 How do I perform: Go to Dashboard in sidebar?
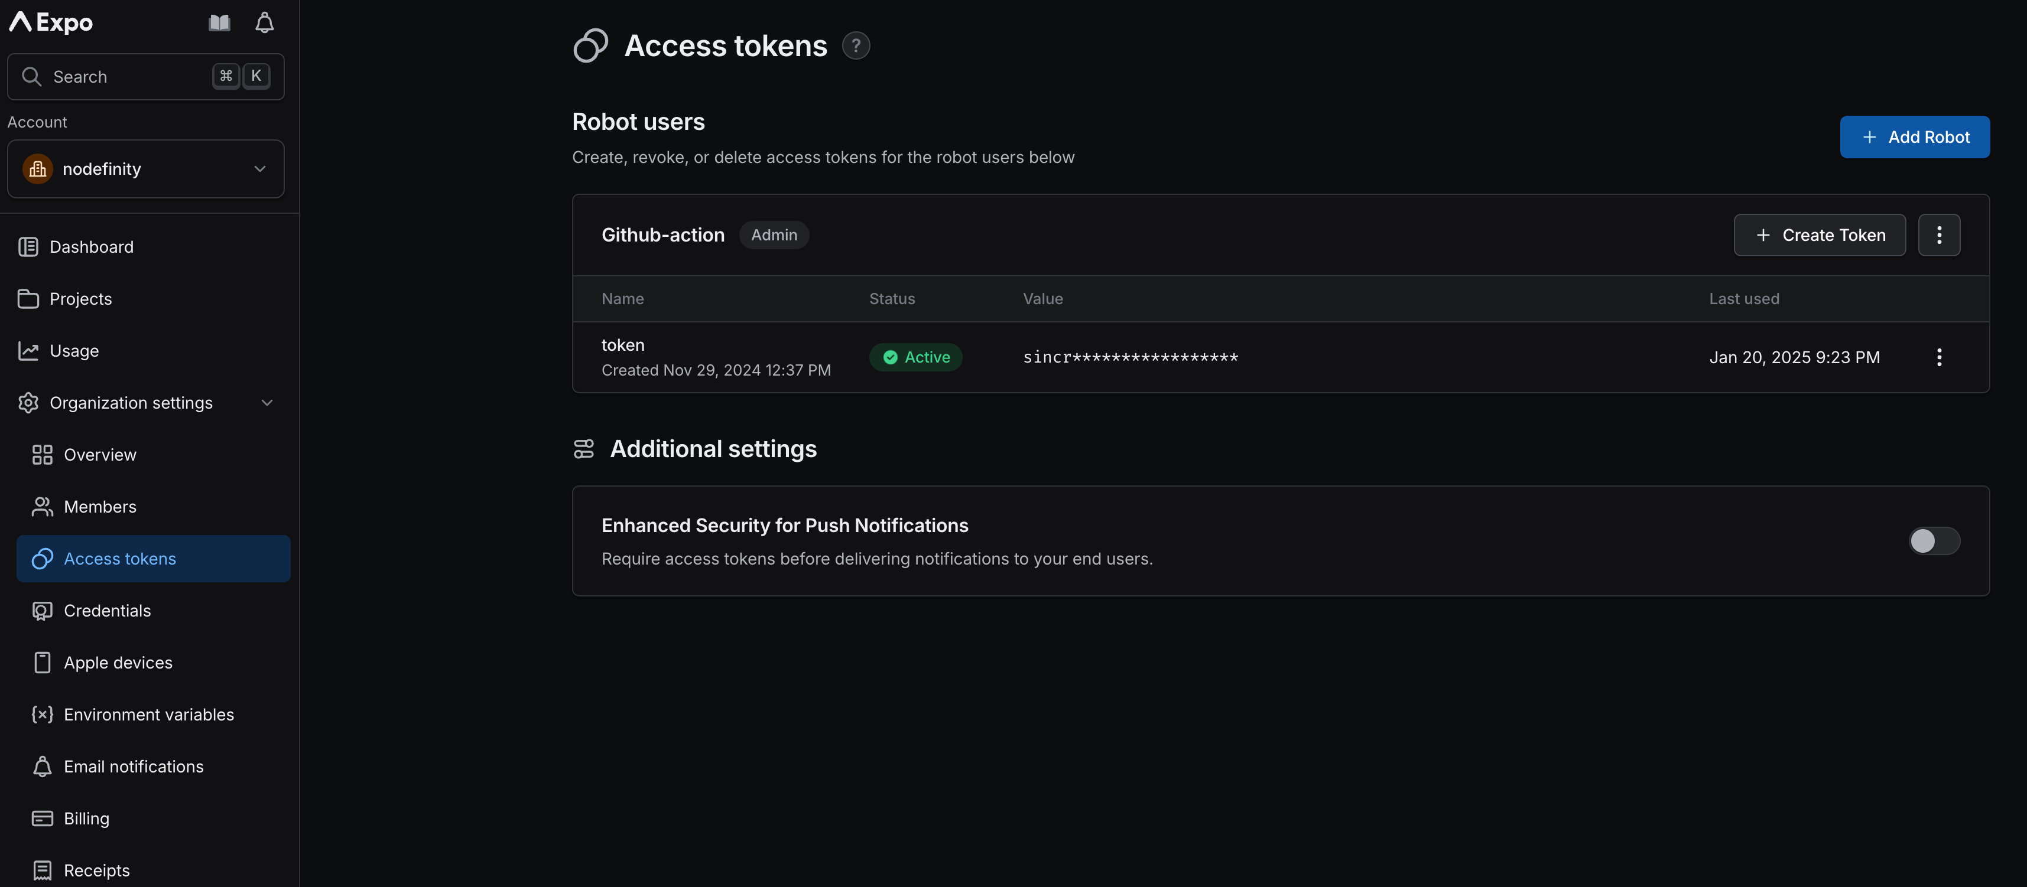[91, 247]
